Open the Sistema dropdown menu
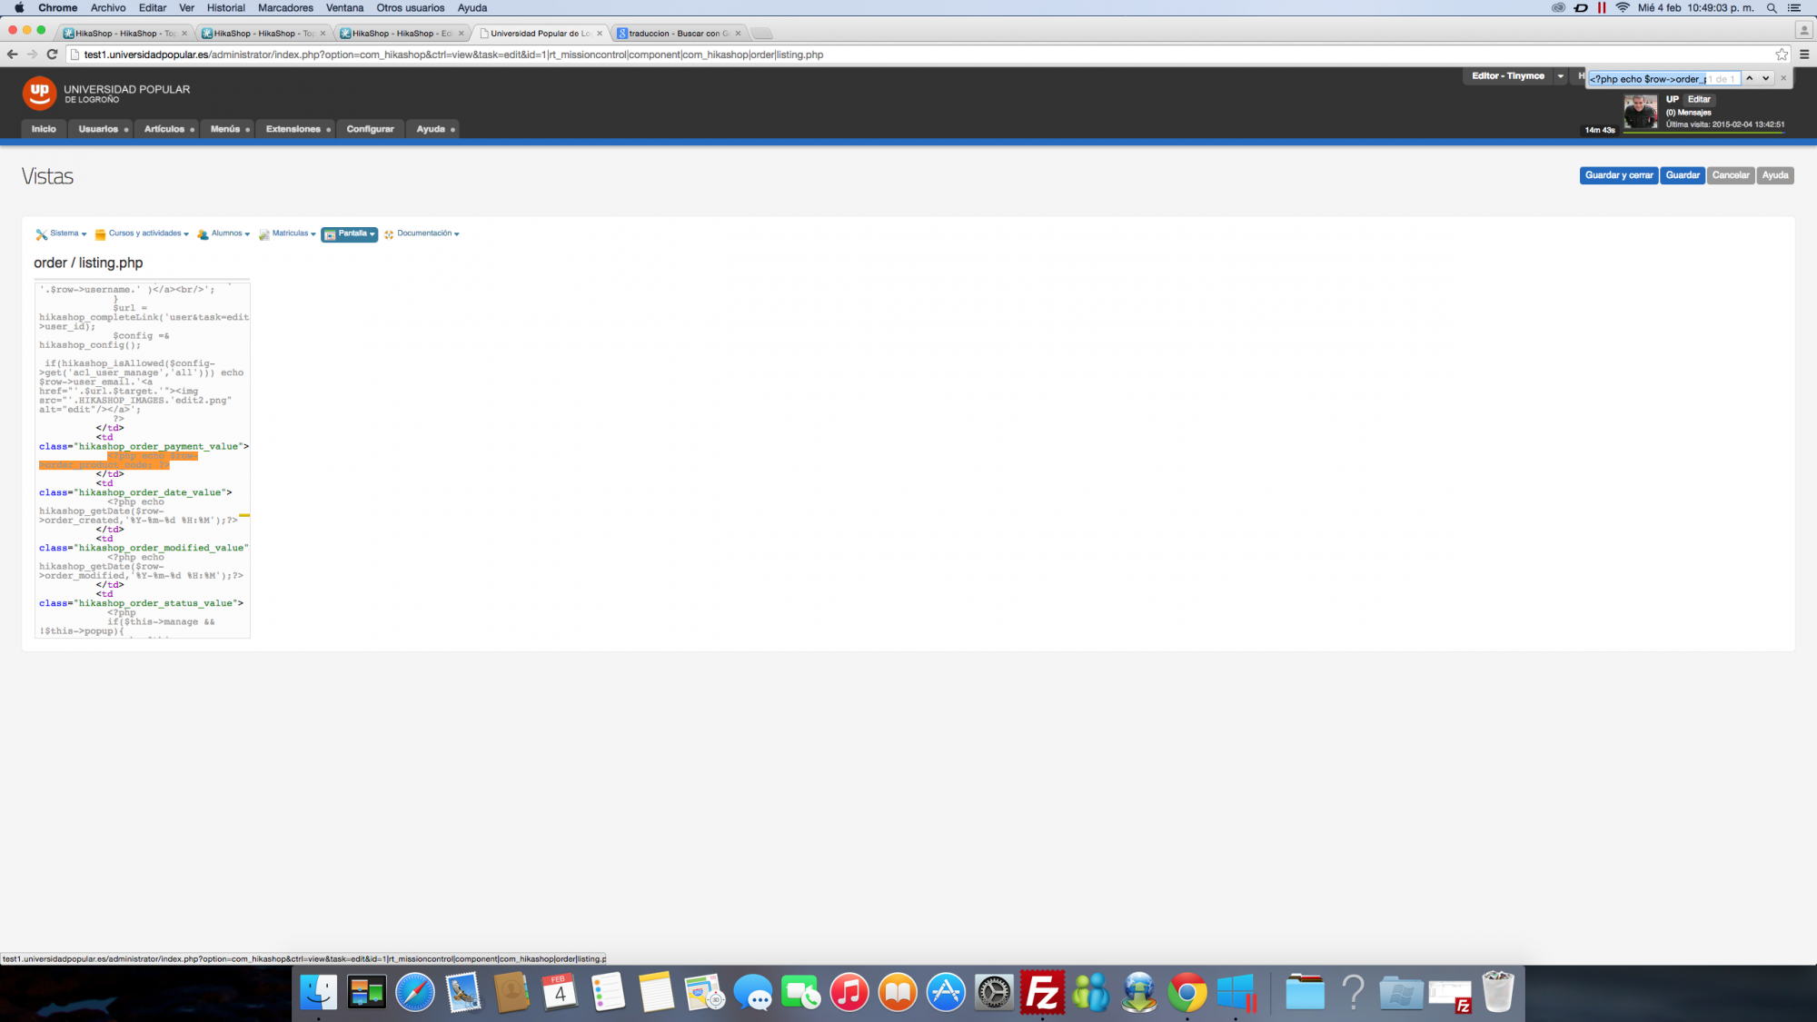The height and width of the screenshot is (1022, 1817). pos(62,233)
